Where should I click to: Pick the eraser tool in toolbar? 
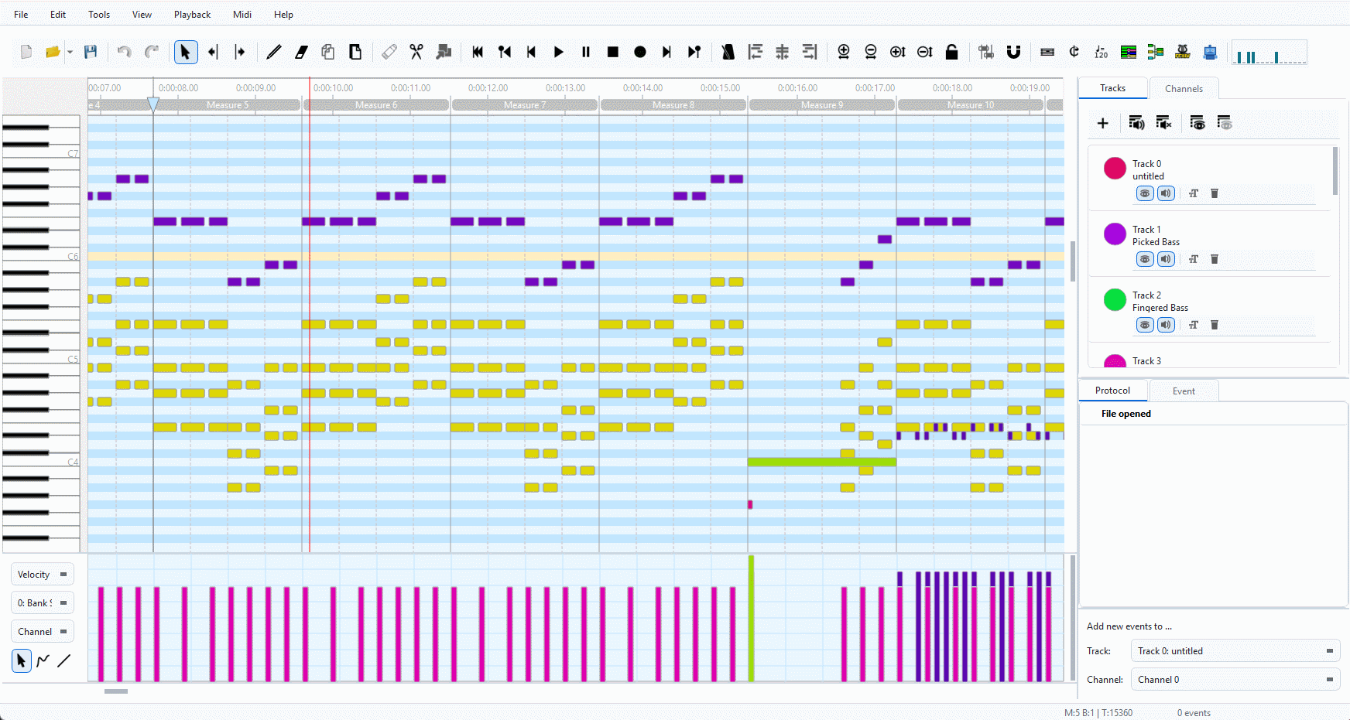pyautogui.click(x=301, y=52)
